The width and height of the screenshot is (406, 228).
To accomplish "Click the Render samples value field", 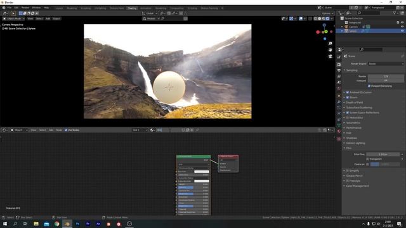I will pos(386,76).
